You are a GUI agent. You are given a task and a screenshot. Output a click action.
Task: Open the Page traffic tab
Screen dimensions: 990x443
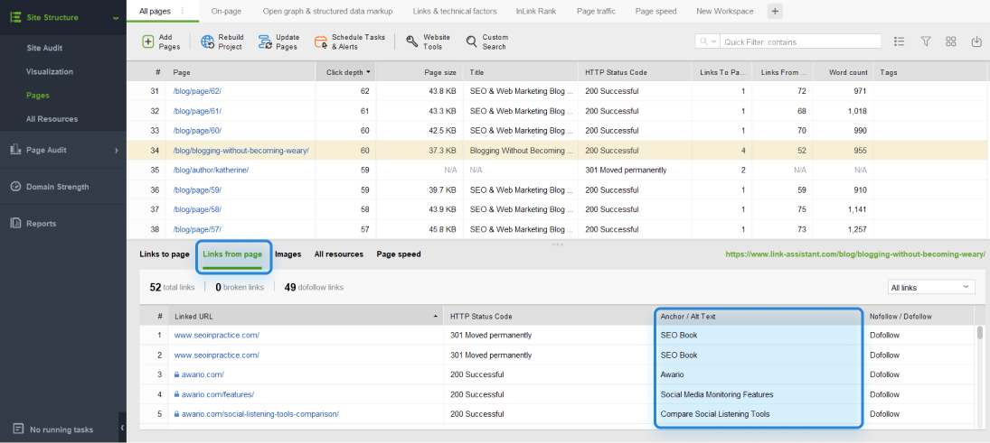click(596, 11)
